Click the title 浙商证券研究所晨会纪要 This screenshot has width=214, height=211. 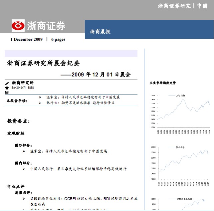click(44, 63)
